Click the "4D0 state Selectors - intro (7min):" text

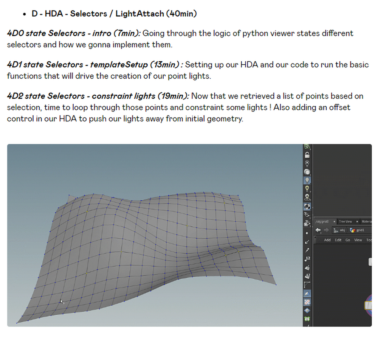(x=74, y=33)
